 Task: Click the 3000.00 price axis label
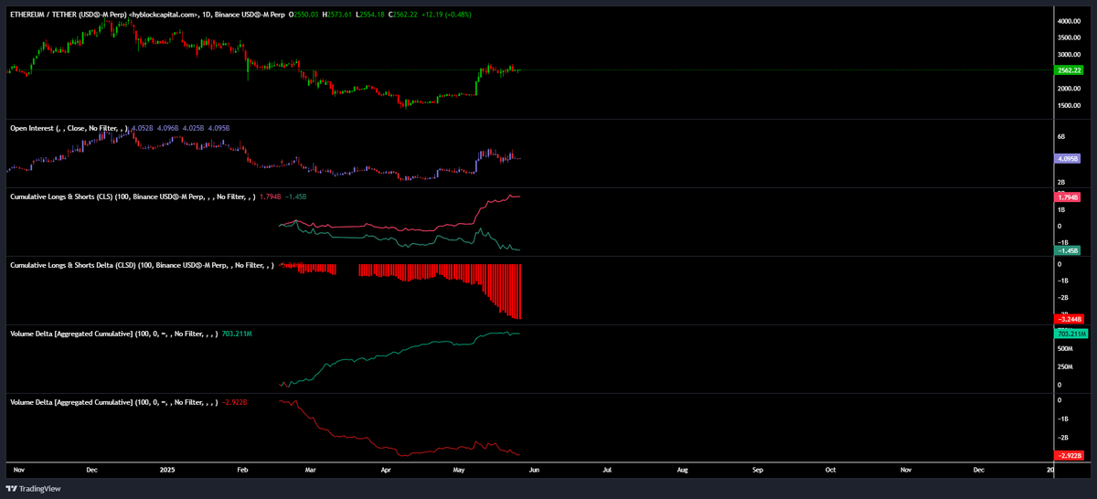click(x=1070, y=55)
